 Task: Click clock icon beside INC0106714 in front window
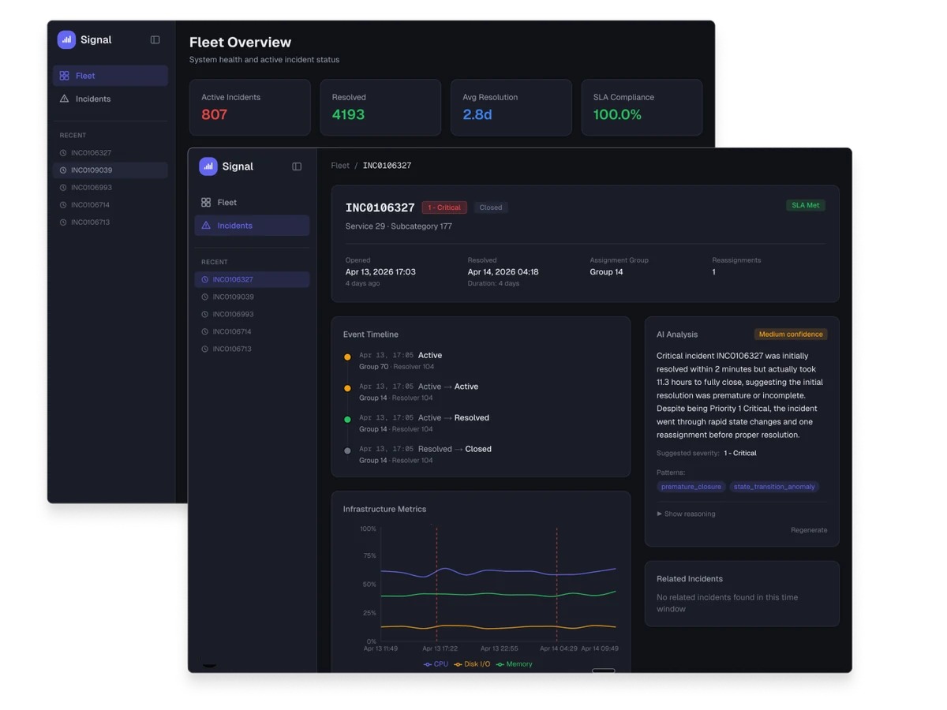click(x=205, y=332)
